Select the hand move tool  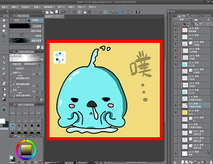coord(4,26)
